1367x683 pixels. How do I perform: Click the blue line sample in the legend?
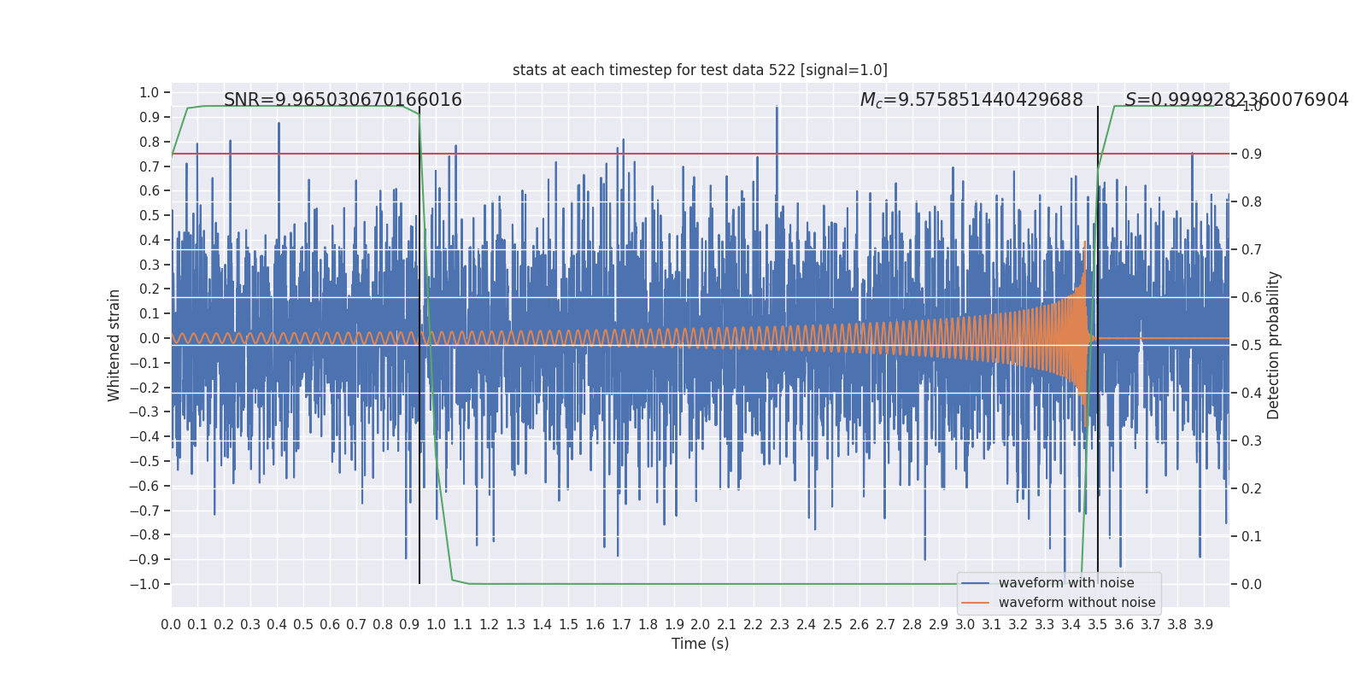(975, 583)
